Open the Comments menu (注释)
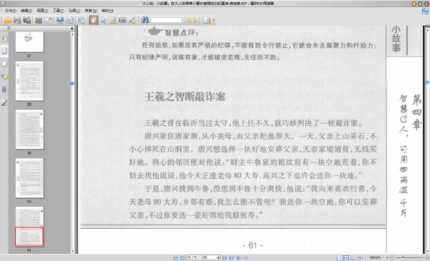The height and width of the screenshot is (261, 430). tap(74, 11)
